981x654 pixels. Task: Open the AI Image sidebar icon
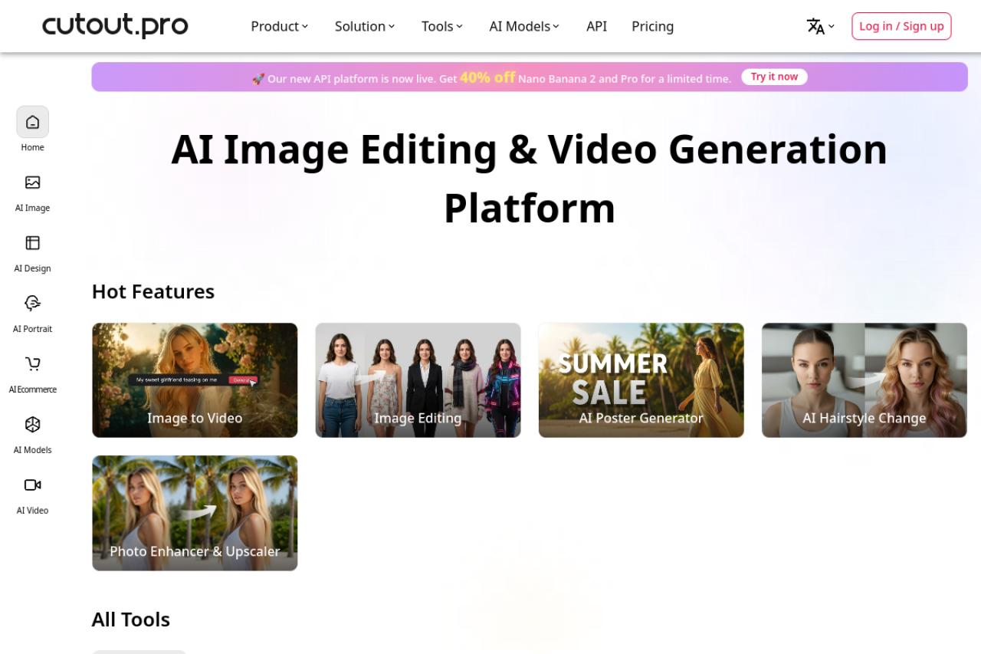[x=32, y=182]
